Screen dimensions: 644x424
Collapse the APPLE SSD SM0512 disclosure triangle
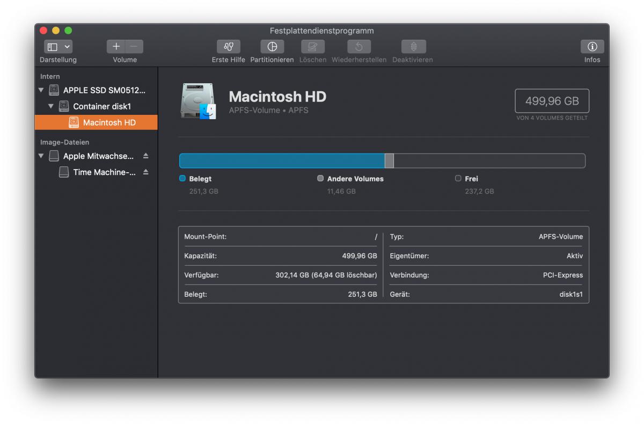pyautogui.click(x=41, y=90)
